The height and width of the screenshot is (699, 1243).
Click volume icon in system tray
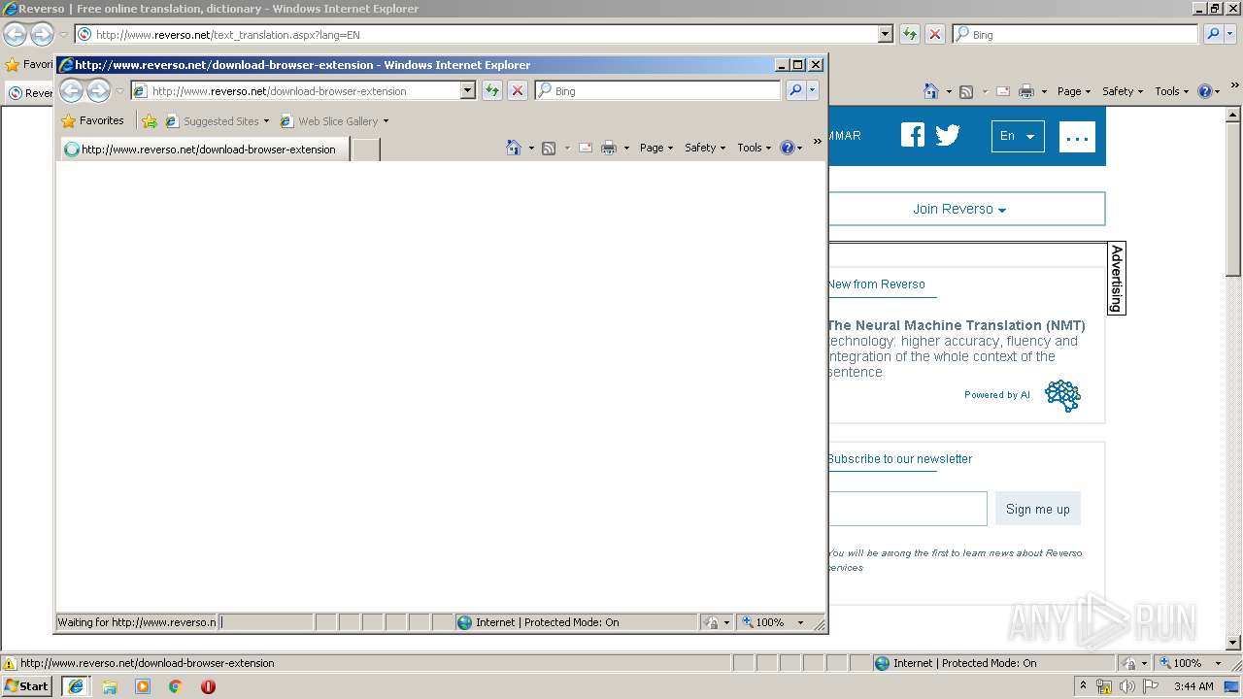click(x=1126, y=686)
